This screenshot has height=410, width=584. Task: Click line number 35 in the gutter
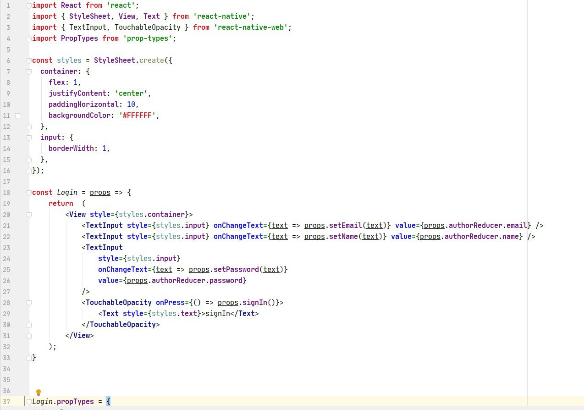(6, 380)
